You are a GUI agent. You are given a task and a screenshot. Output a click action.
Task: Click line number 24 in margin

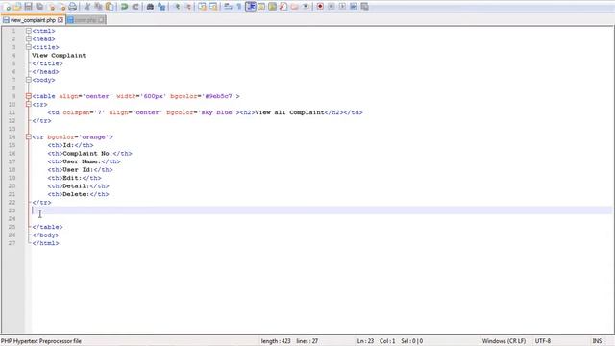[x=12, y=219]
